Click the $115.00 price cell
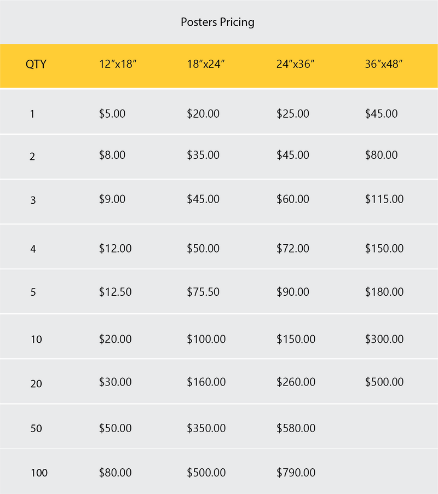The image size is (438, 494). (384, 199)
